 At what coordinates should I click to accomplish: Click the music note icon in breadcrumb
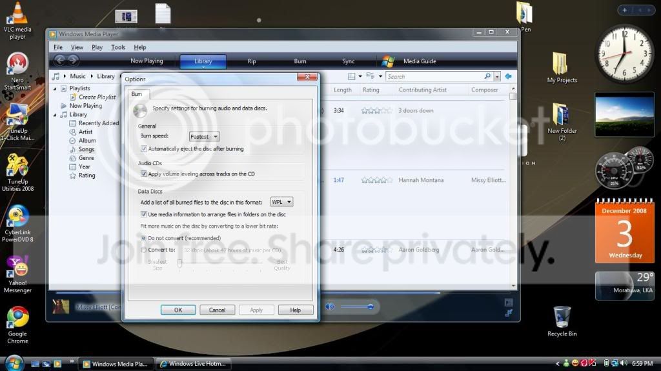56,76
